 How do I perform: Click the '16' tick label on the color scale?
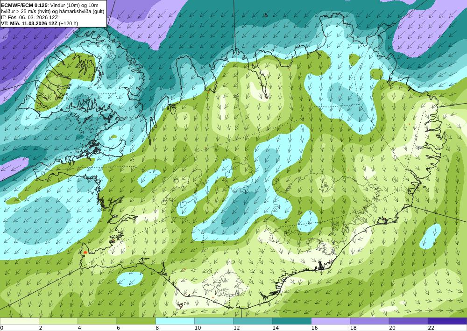coord(314,328)
